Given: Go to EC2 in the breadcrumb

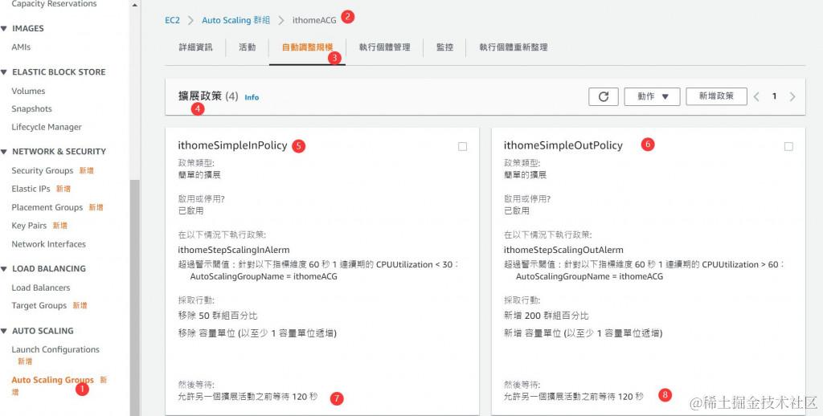Looking at the screenshot, I should pos(172,20).
